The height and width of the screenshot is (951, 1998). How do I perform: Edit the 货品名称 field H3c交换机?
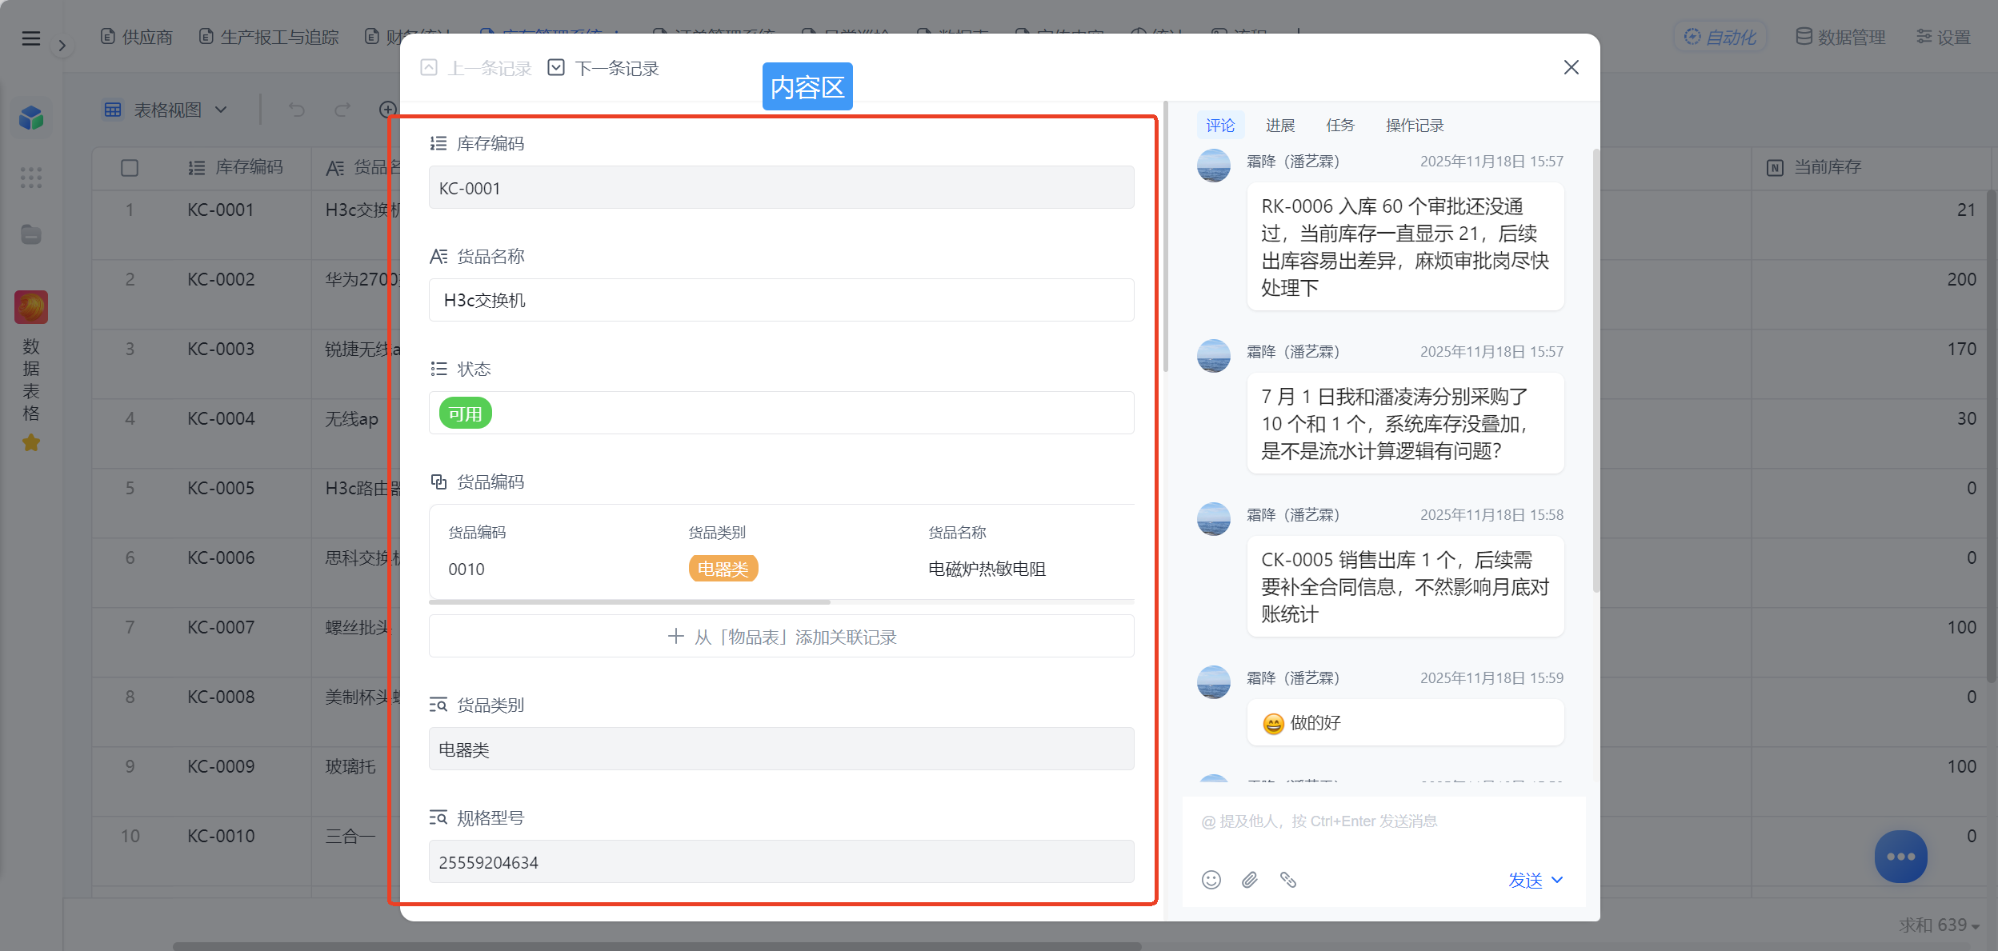pos(781,300)
